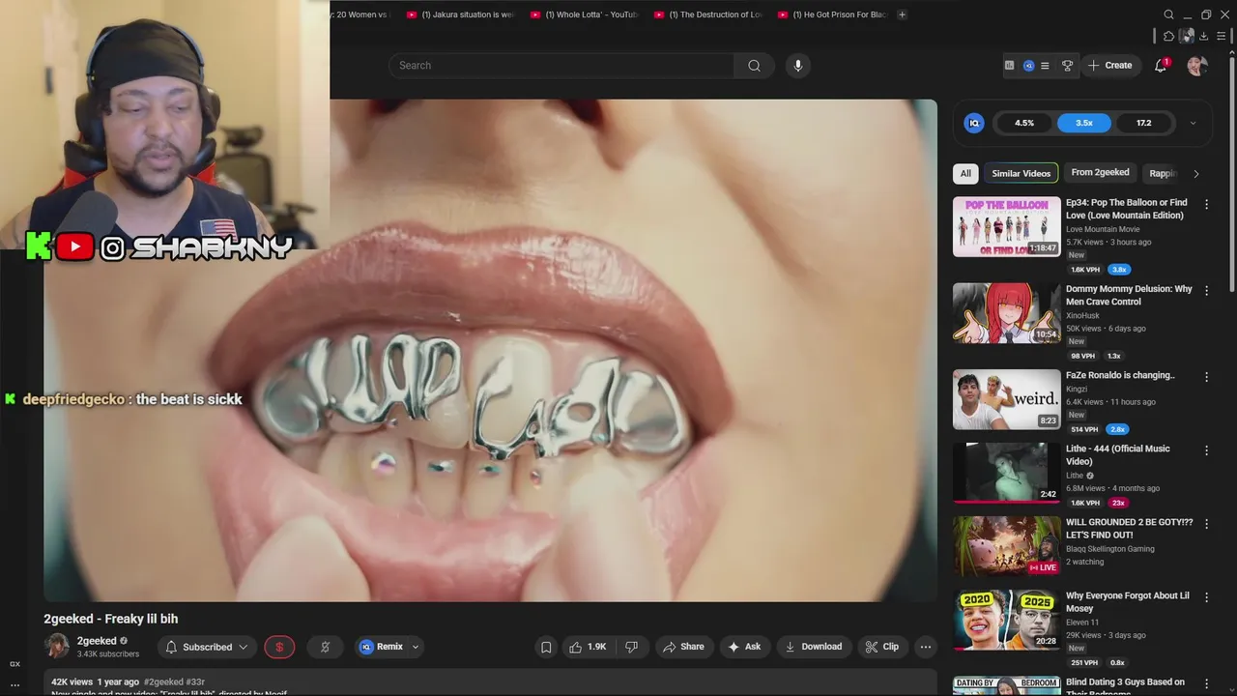Viewport: 1237px width, 696px height.
Task: Switch to Whole Lotta browser tab
Action: point(584,14)
